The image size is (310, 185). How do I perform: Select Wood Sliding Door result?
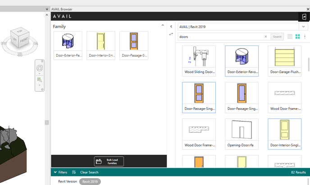click(199, 61)
